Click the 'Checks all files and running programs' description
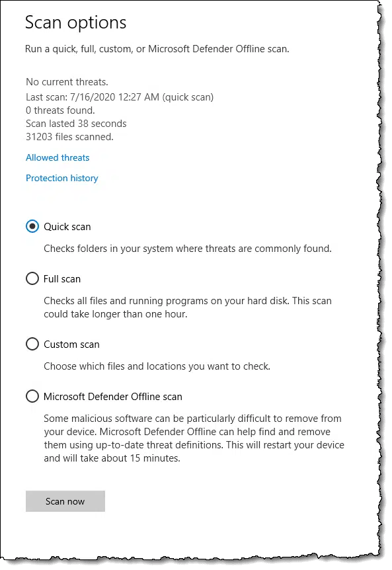 (x=188, y=307)
